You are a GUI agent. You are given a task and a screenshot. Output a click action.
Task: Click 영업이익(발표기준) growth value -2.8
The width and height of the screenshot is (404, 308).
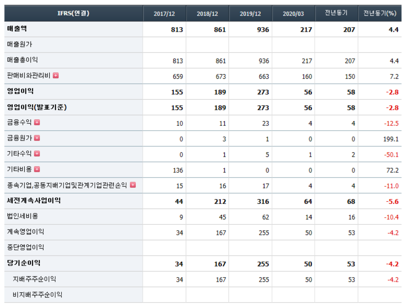point(392,108)
